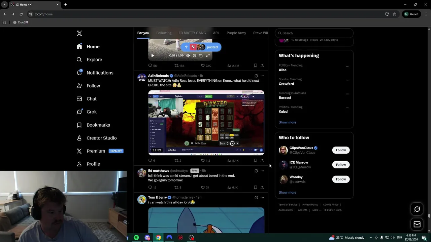Repost the post with 184 reposts
431x242 pixels.
179,66
